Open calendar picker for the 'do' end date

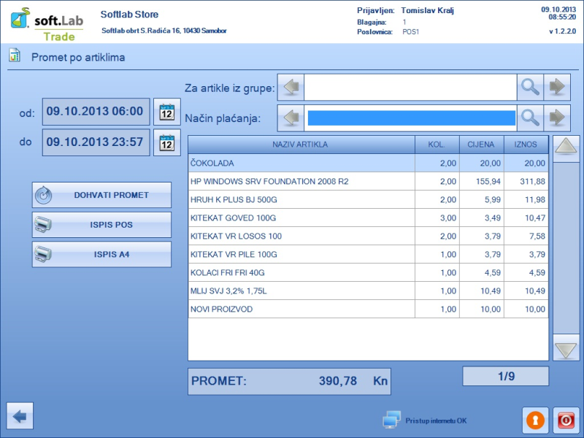166,142
